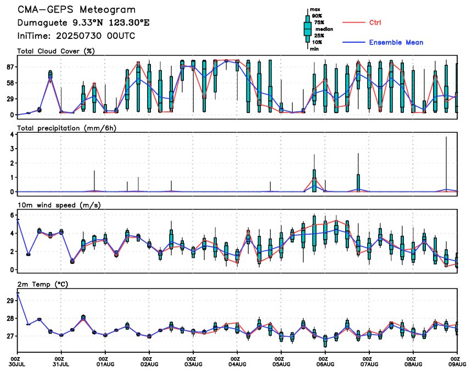This screenshot has height=373, width=472.
Task: Click the InitTime 20250730 00UTC label
Action: point(76,36)
